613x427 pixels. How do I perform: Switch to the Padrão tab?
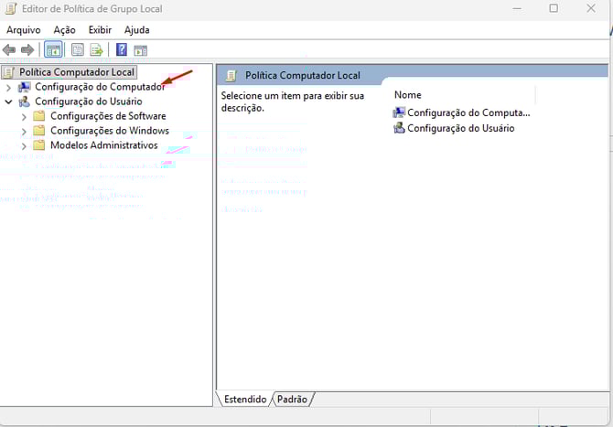pos(292,399)
